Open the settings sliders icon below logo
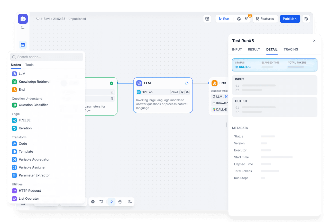The image size is (329, 222). (x=23, y=28)
